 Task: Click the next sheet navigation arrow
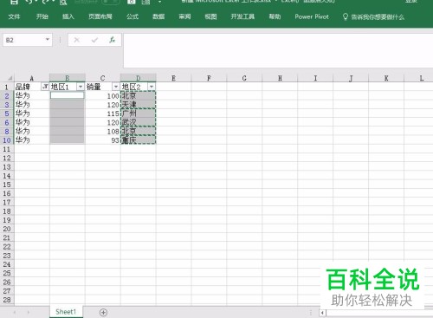coord(29,312)
